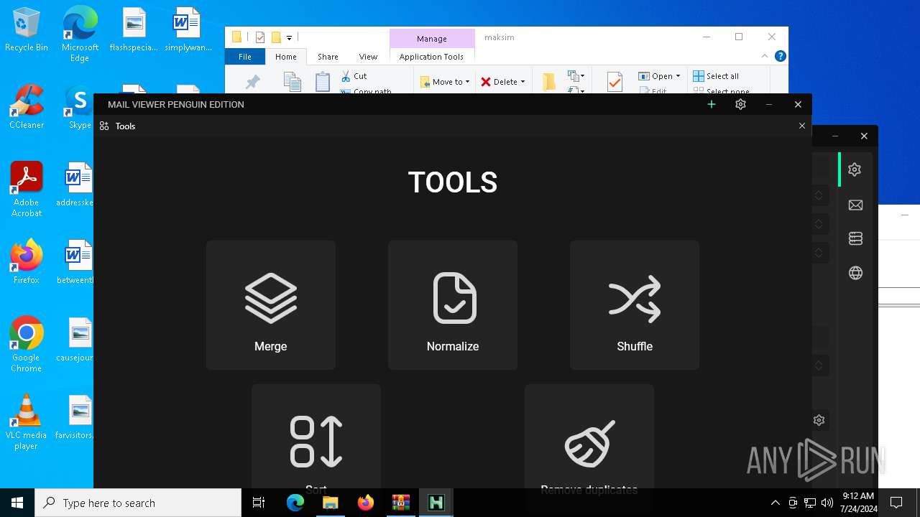Open WinRAR from the taskbar

400,503
